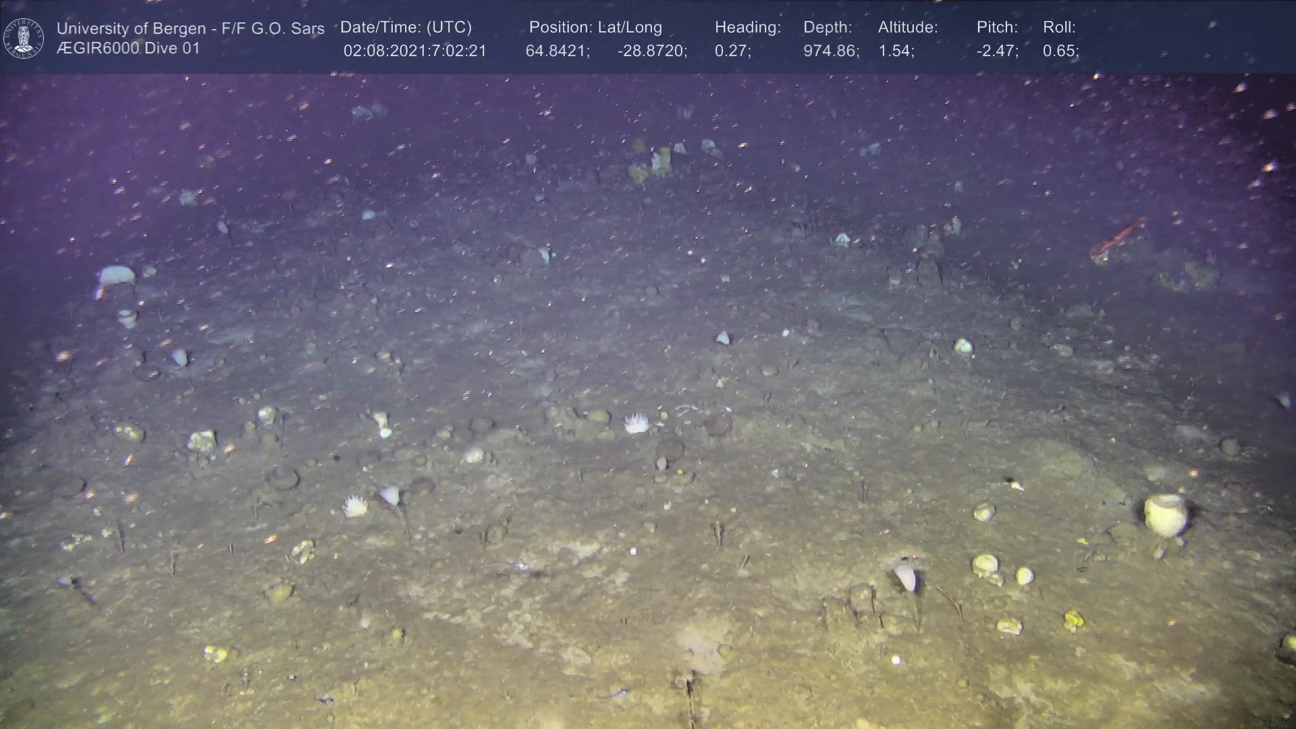Select the ÆGIR6000 Dive 01 label
Image resolution: width=1296 pixels, height=729 pixels.
(128, 49)
